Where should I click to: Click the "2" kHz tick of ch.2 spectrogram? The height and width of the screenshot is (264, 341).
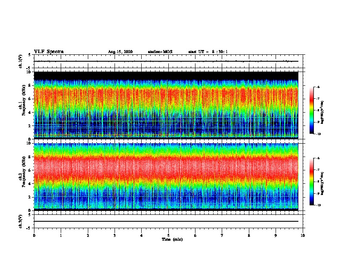pyautogui.click(x=30, y=197)
